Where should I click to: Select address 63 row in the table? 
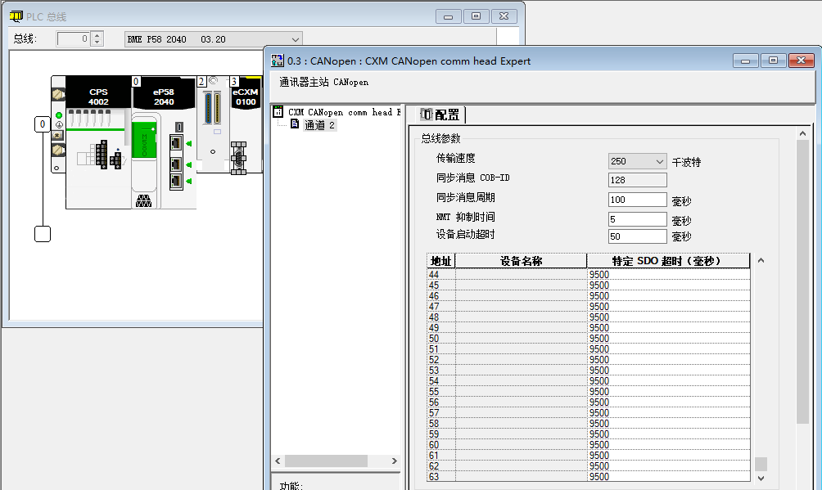pyautogui.click(x=588, y=477)
